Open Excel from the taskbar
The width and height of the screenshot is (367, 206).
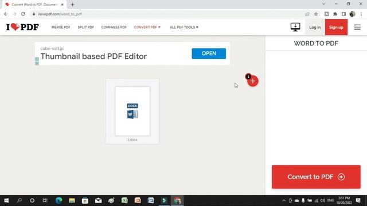coord(124,200)
